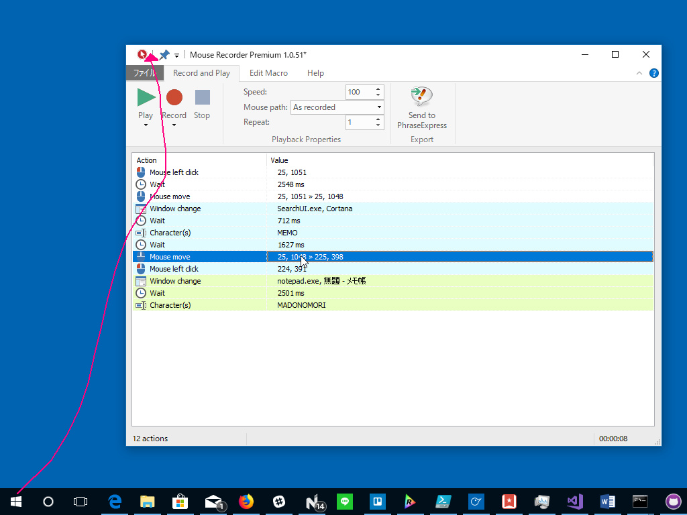Click the green Play button
The width and height of the screenshot is (687, 515).
(x=146, y=98)
